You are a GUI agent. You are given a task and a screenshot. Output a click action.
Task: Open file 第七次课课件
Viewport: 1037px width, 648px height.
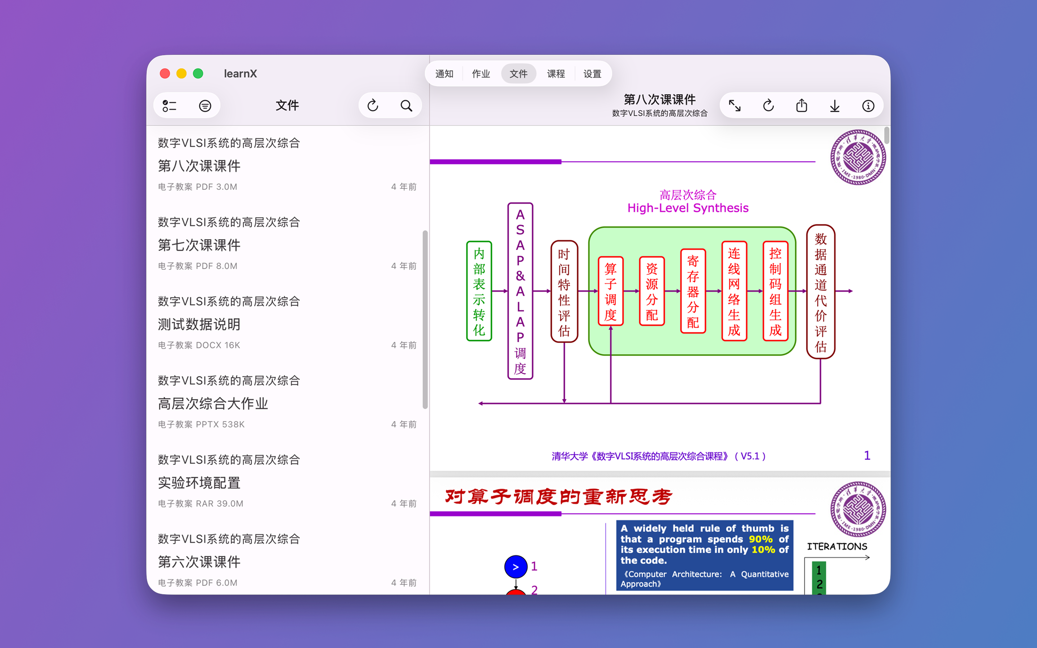(287, 244)
